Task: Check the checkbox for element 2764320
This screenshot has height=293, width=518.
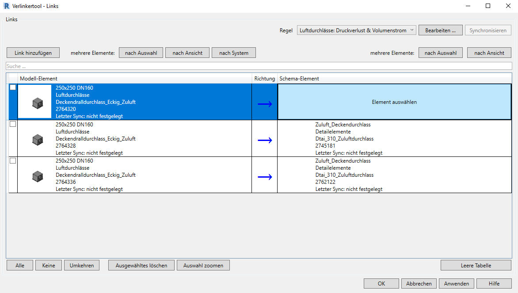Action: [13, 88]
